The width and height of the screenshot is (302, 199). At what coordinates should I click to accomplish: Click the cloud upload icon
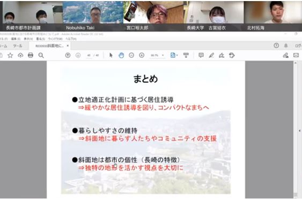click(20, 55)
